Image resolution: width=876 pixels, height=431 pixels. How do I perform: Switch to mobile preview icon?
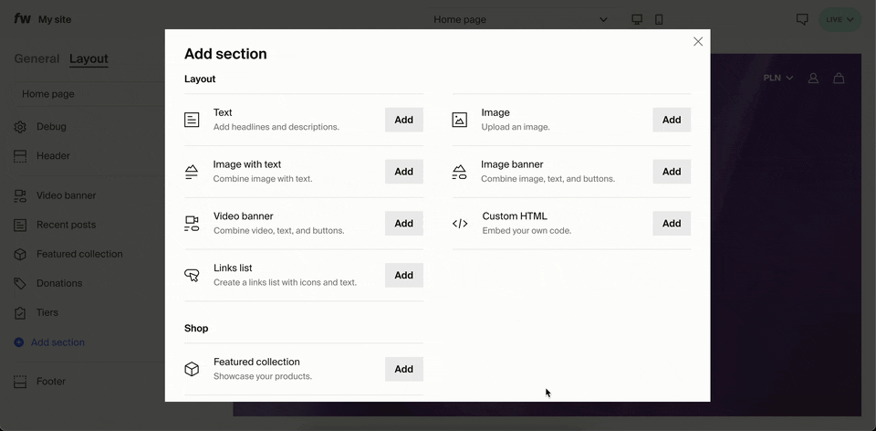659,19
